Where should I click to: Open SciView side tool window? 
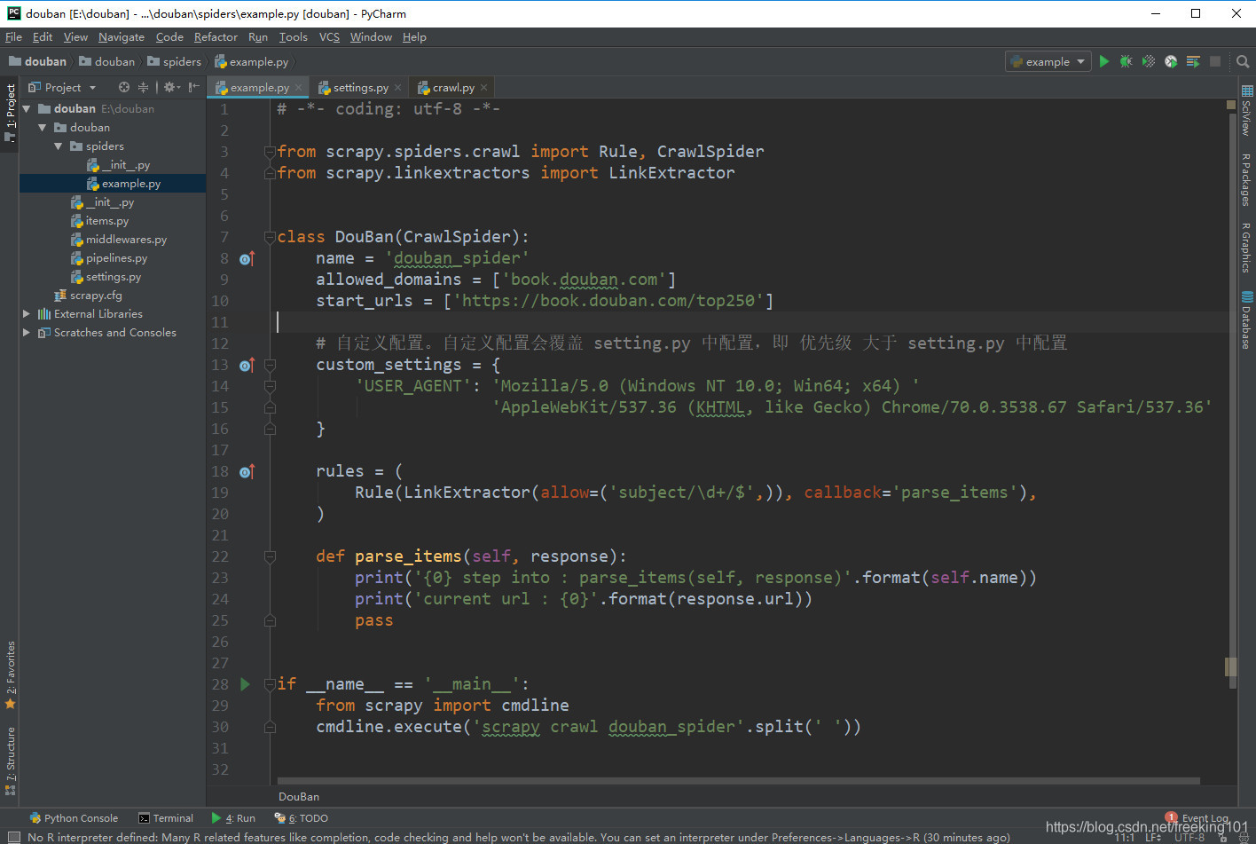[1246, 110]
